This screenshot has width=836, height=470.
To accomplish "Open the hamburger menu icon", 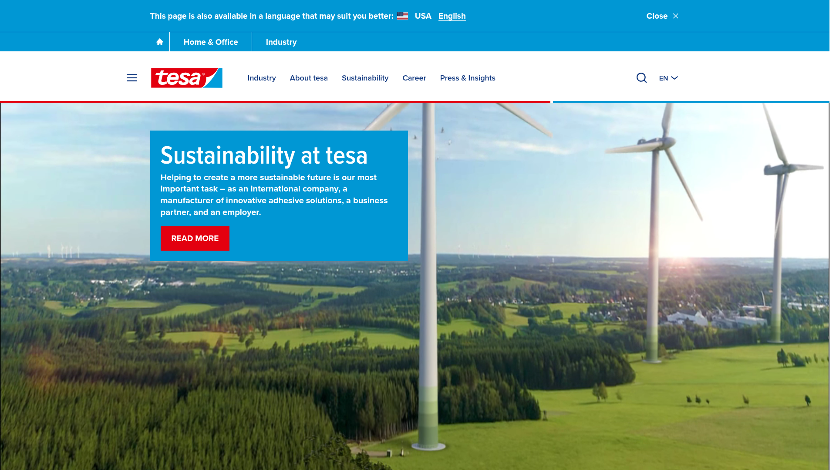I will point(132,78).
